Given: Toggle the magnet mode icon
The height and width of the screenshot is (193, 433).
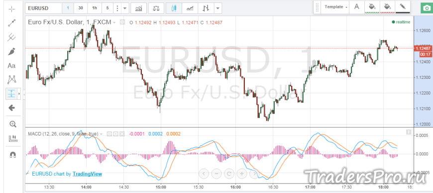Looking at the screenshot, I should click(x=13, y=155).
